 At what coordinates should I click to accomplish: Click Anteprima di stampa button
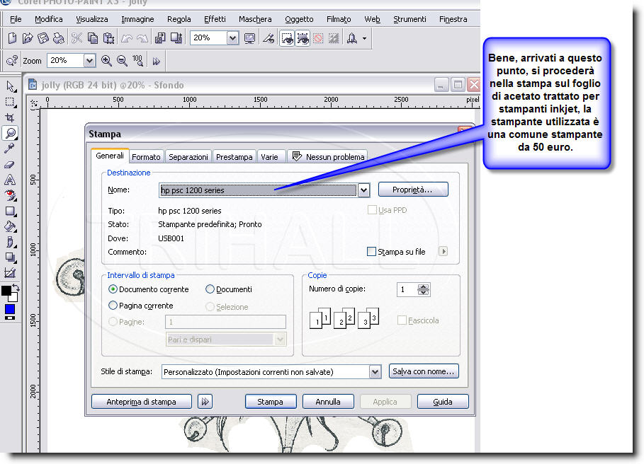click(141, 402)
